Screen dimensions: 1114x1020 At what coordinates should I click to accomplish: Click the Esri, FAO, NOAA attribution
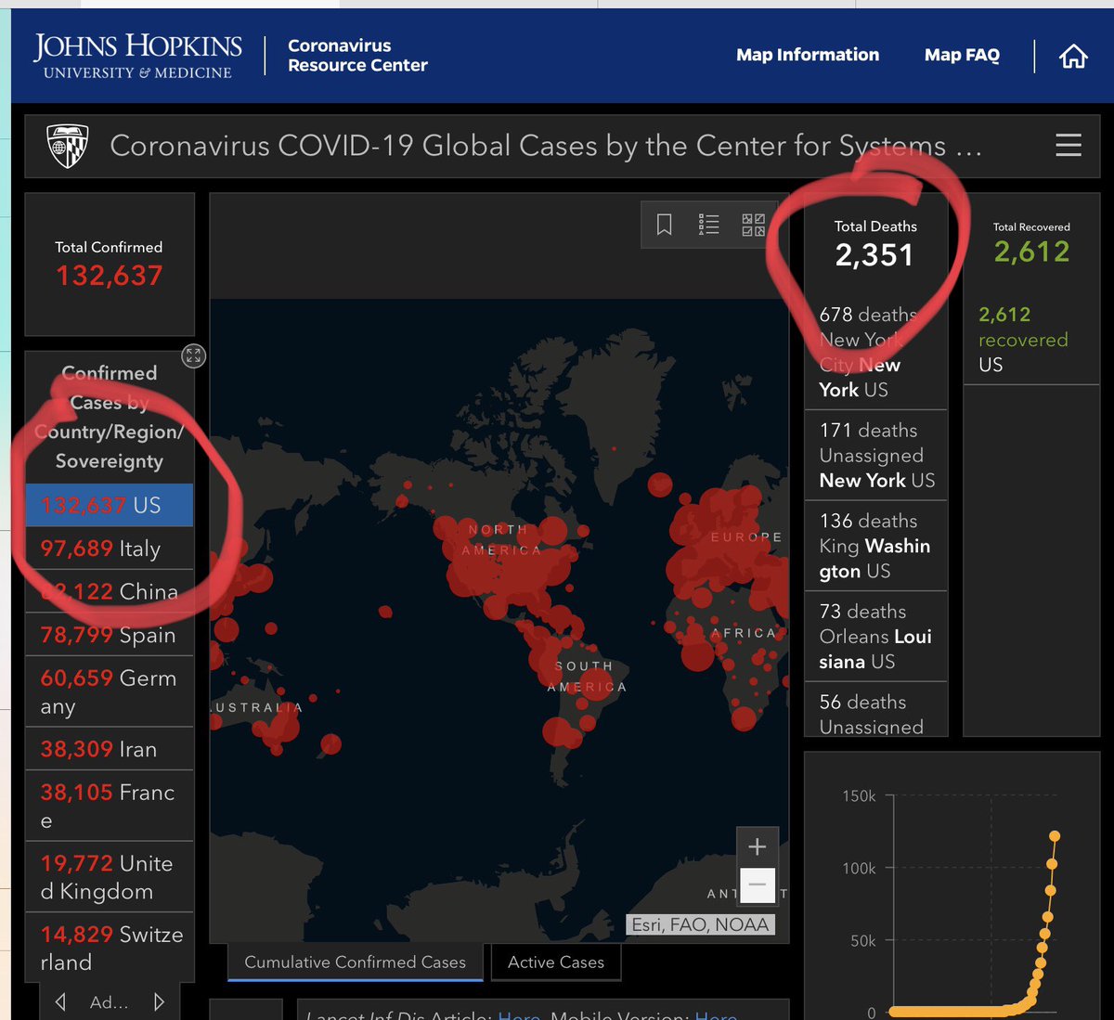coord(700,924)
